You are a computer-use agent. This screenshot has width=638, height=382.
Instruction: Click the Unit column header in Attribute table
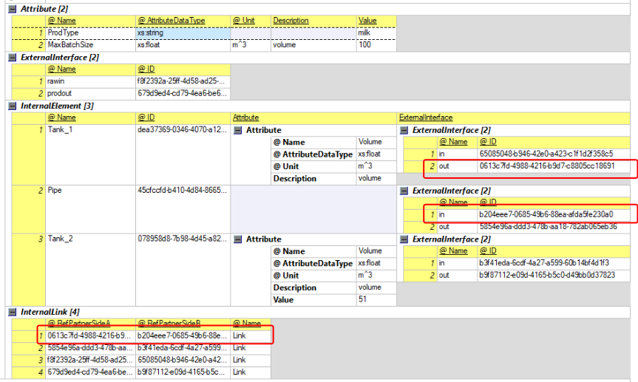(250, 21)
